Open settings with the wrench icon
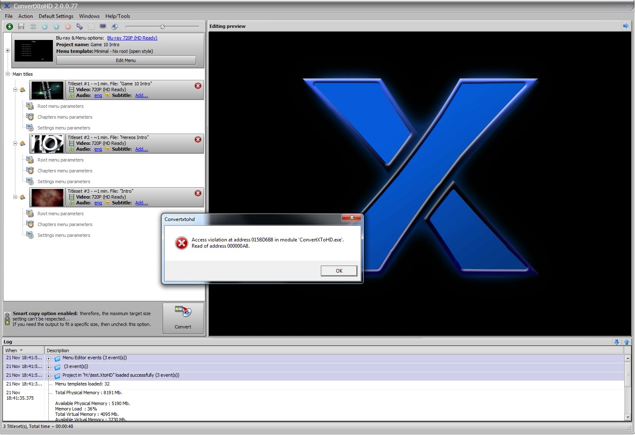 point(80,27)
